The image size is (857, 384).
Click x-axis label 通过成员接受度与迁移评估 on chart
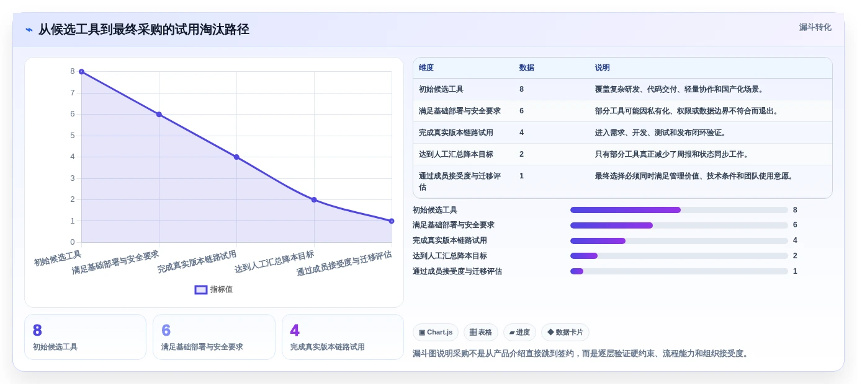click(344, 263)
